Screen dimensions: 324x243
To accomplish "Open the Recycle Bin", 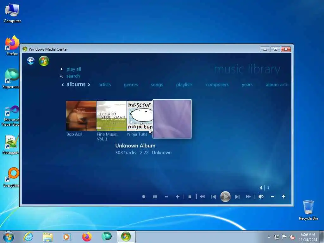I will click(x=308, y=210).
